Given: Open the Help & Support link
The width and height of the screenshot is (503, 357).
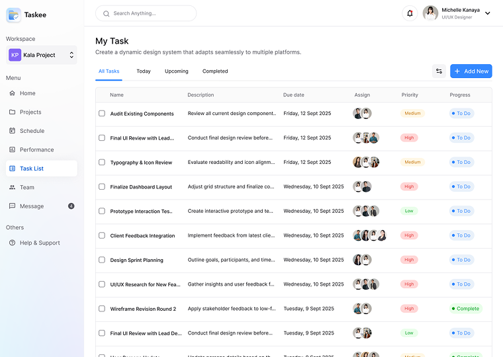Looking at the screenshot, I should click(x=42, y=243).
